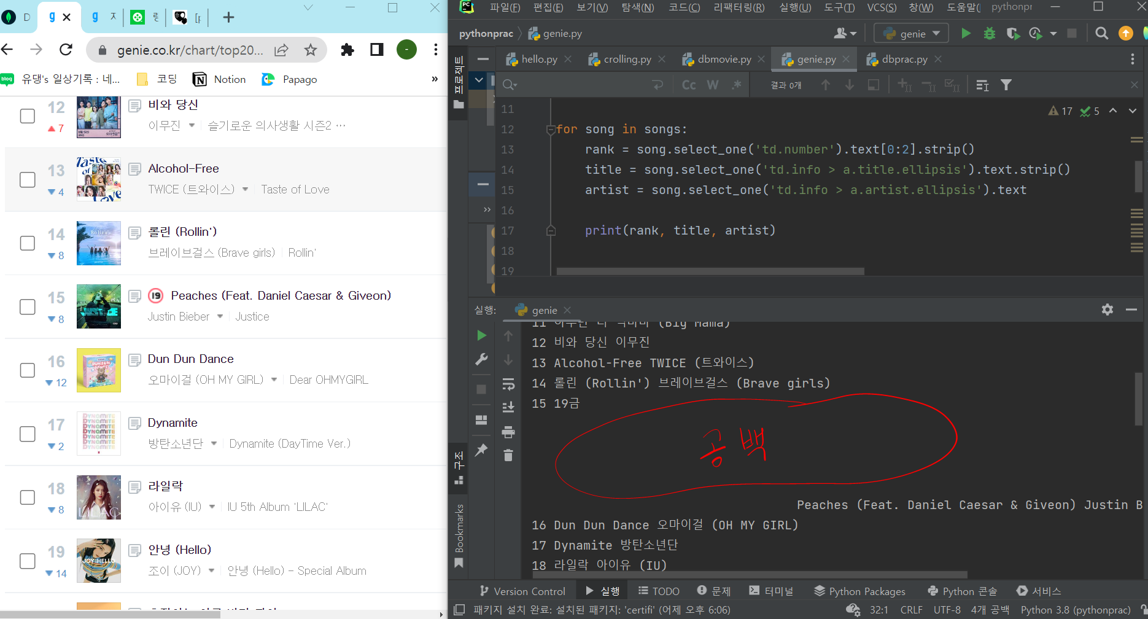
Task: Expand the arrow next to the profiler icon
Action: click(1053, 34)
